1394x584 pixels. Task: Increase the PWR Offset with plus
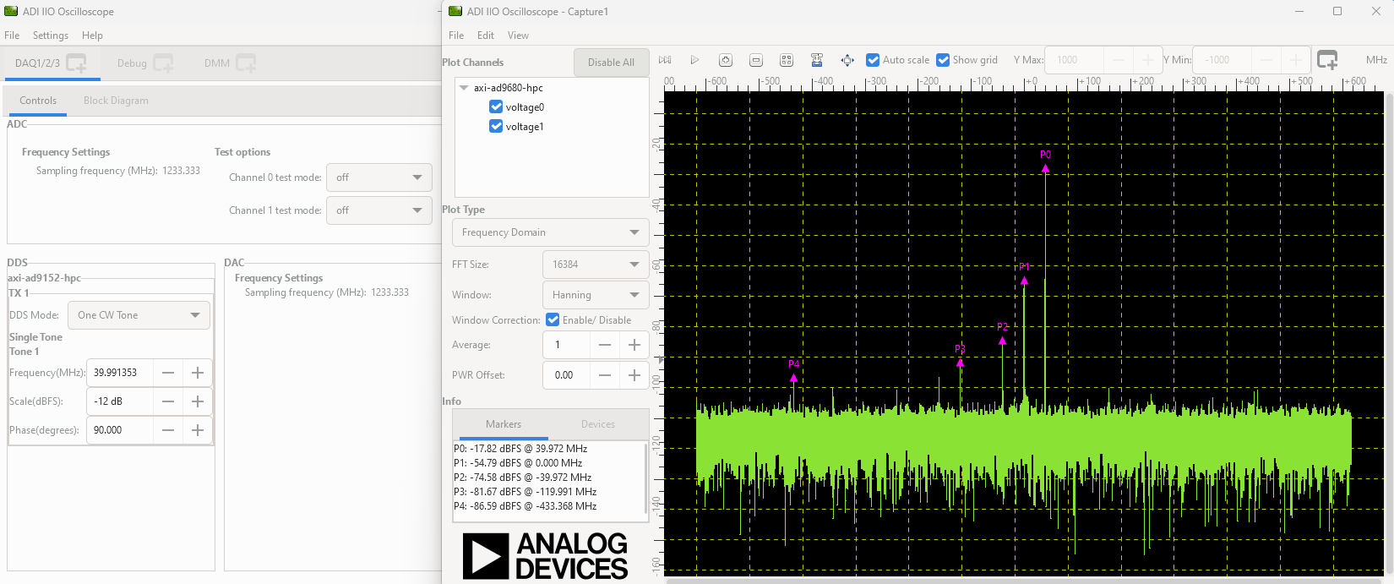tap(634, 375)
